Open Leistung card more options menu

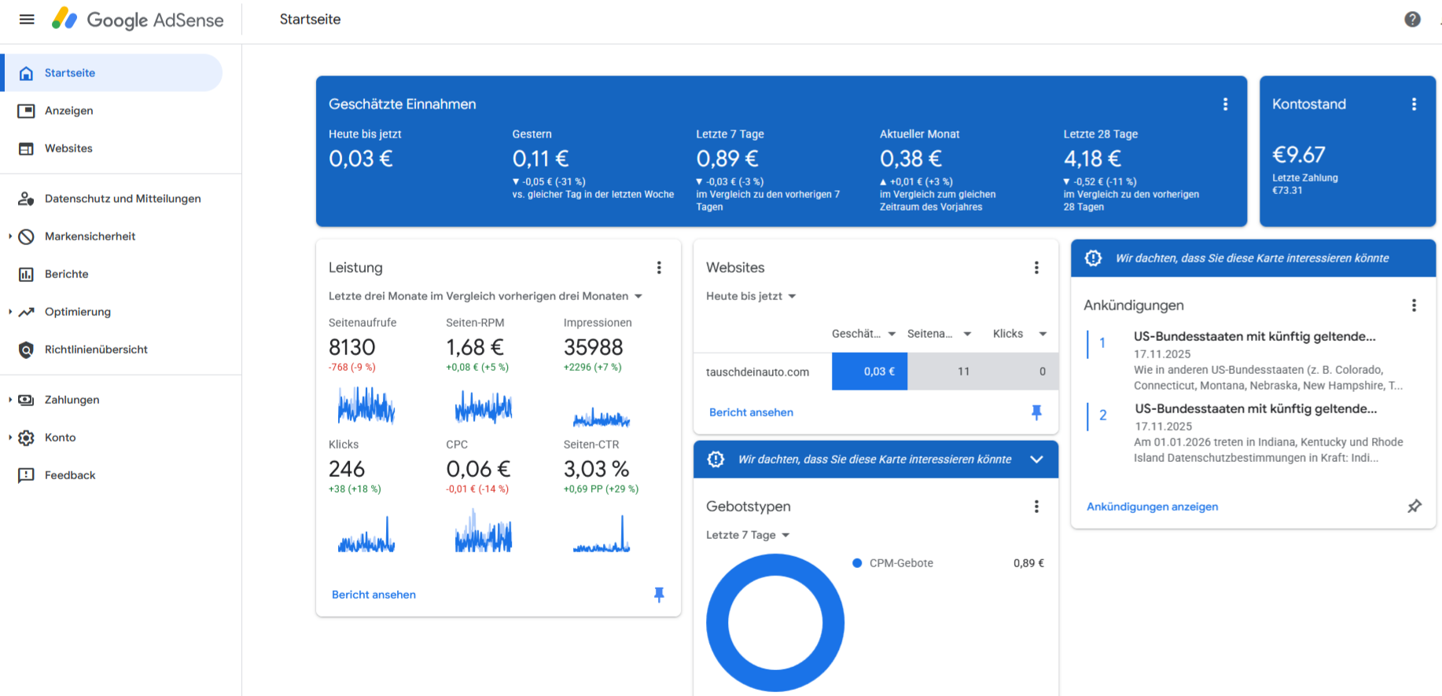(x=659, y=268)
